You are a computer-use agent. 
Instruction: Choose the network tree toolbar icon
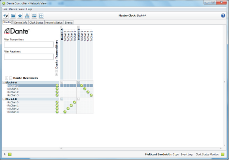[27, 15]
